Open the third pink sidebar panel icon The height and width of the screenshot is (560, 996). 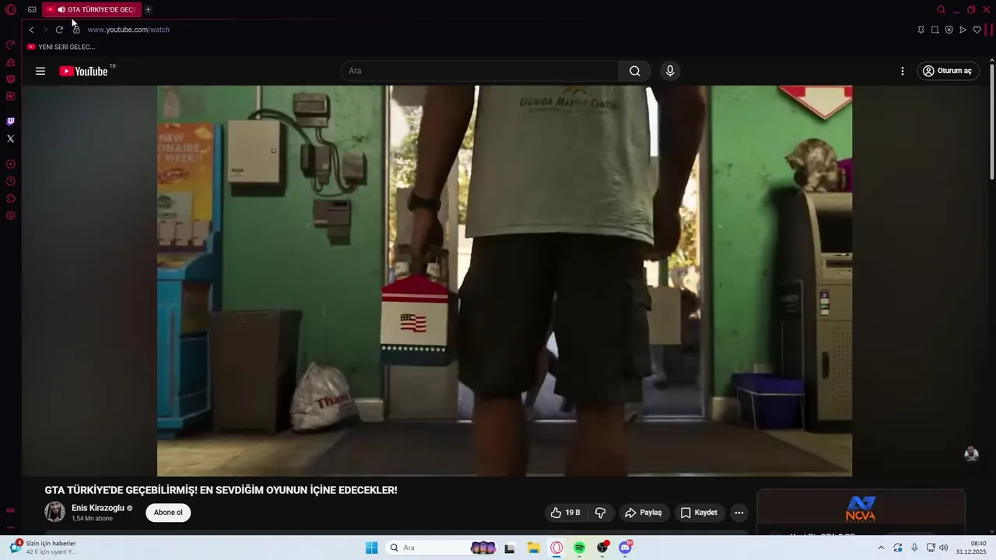coord(11,79)
